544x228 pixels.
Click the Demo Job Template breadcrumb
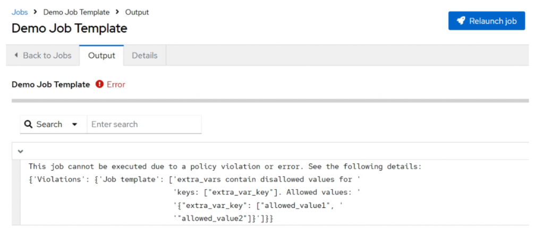[76, 12]
